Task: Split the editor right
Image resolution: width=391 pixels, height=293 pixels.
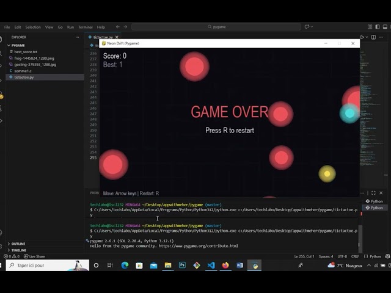Action: click(373, 37)
